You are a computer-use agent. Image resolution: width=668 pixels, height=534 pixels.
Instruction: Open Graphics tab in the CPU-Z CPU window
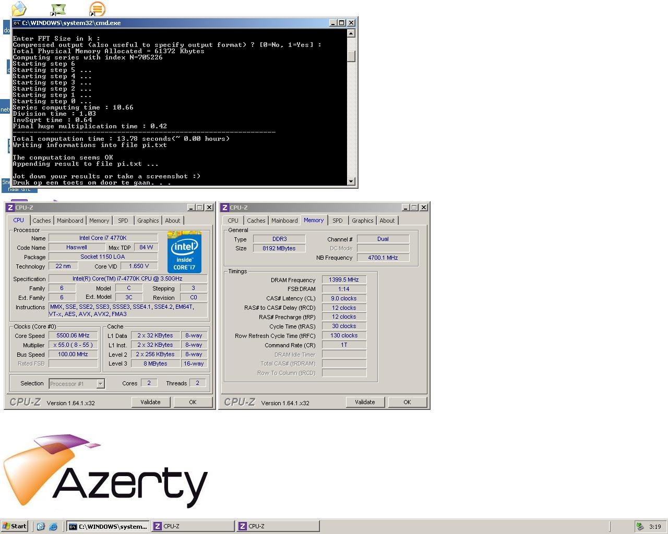pos(148,221)
